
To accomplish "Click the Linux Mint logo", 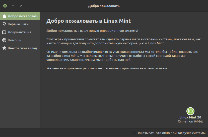I will pyautogui.click(x=190, y=111).
